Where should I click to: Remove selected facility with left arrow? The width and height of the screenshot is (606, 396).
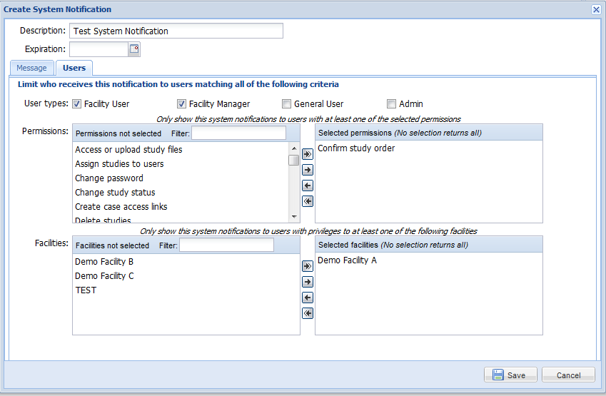(307, 298)
